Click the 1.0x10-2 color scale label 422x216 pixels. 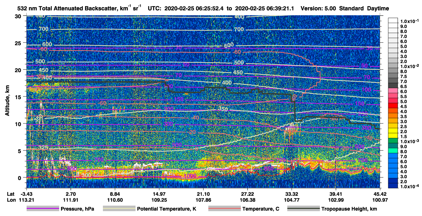tap(409, 66)
